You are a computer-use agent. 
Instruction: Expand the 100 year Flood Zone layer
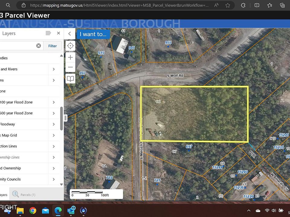tap(54, 102)
